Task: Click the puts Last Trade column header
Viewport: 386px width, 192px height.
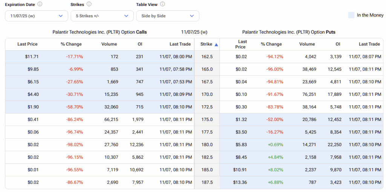Action: 369,44
